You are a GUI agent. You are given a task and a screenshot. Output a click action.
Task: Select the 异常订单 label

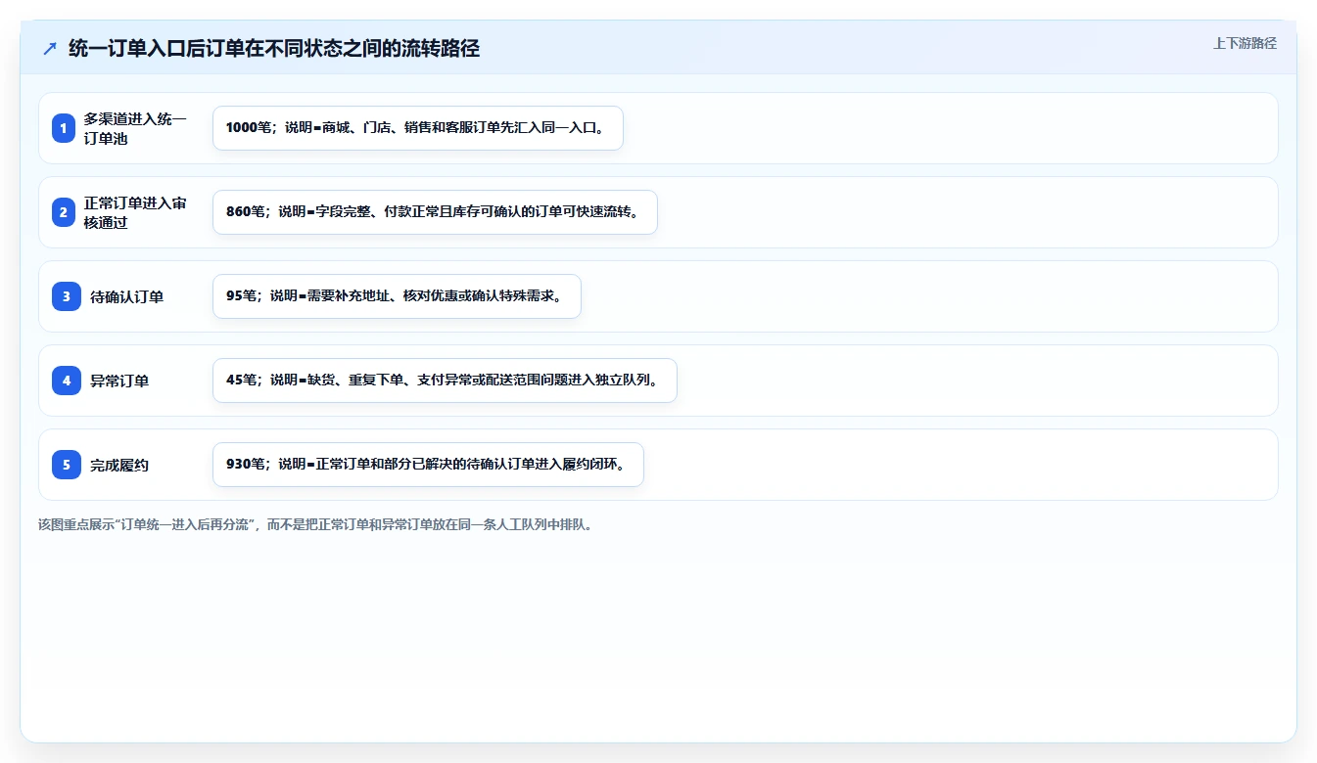point(119,381)
